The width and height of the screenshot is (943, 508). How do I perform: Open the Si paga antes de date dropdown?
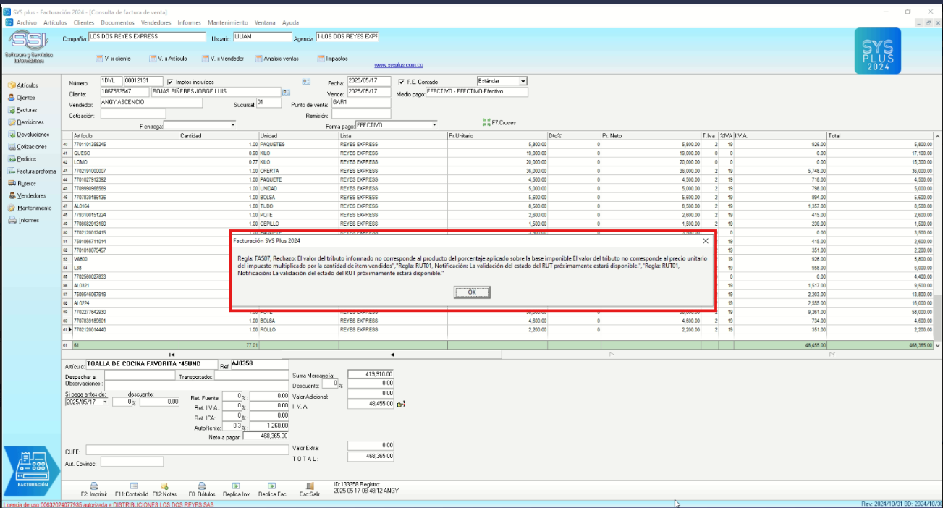[x=106, y=402]
